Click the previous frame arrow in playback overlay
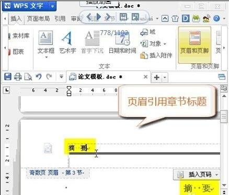This screenshot has height=195, width=229. click(89, 17)
